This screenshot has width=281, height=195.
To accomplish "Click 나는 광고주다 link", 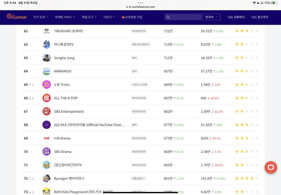I will point(260,17).
